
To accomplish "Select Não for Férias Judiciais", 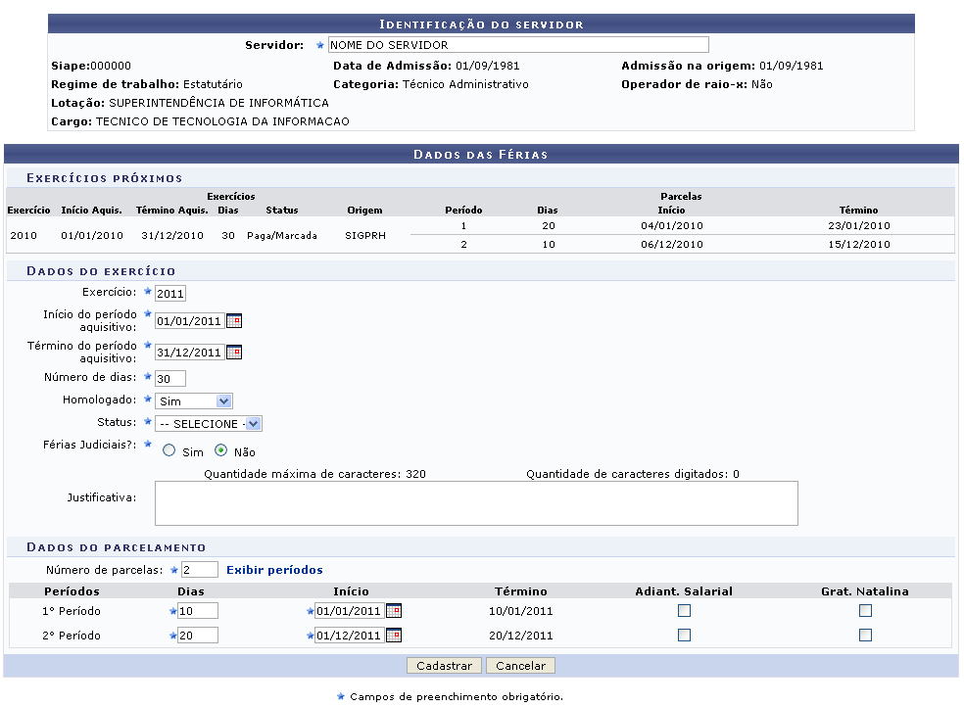I will (x=220, y=451).
